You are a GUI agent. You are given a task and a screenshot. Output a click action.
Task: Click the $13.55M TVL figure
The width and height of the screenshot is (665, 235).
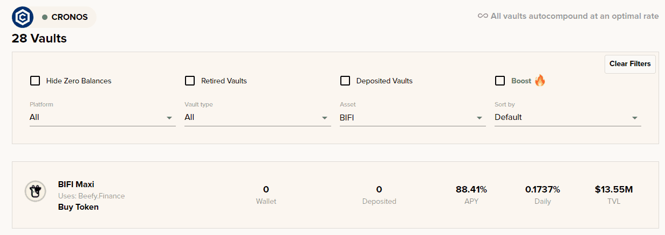[x=614, y=189]
